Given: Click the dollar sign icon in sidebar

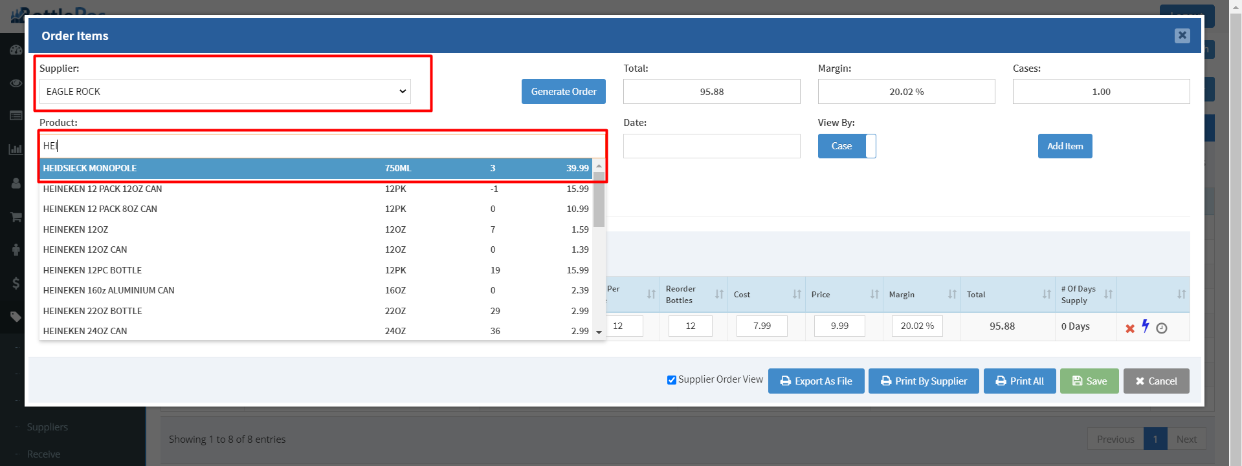Looking at the screenshot, I should click(x=16, y=283).
